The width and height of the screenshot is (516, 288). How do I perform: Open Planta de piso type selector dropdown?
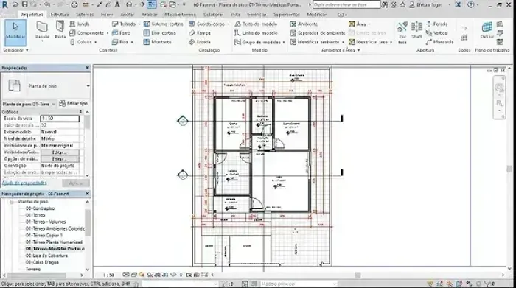pos(88,86)
